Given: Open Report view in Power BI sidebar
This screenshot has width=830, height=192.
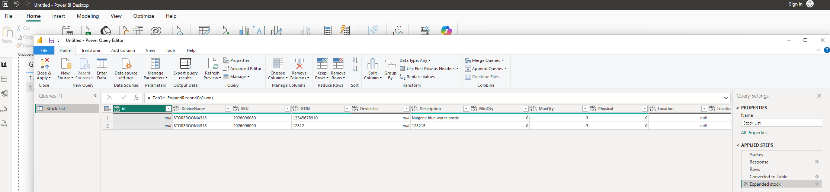Looking at the screenshot, I should point(4,64).
